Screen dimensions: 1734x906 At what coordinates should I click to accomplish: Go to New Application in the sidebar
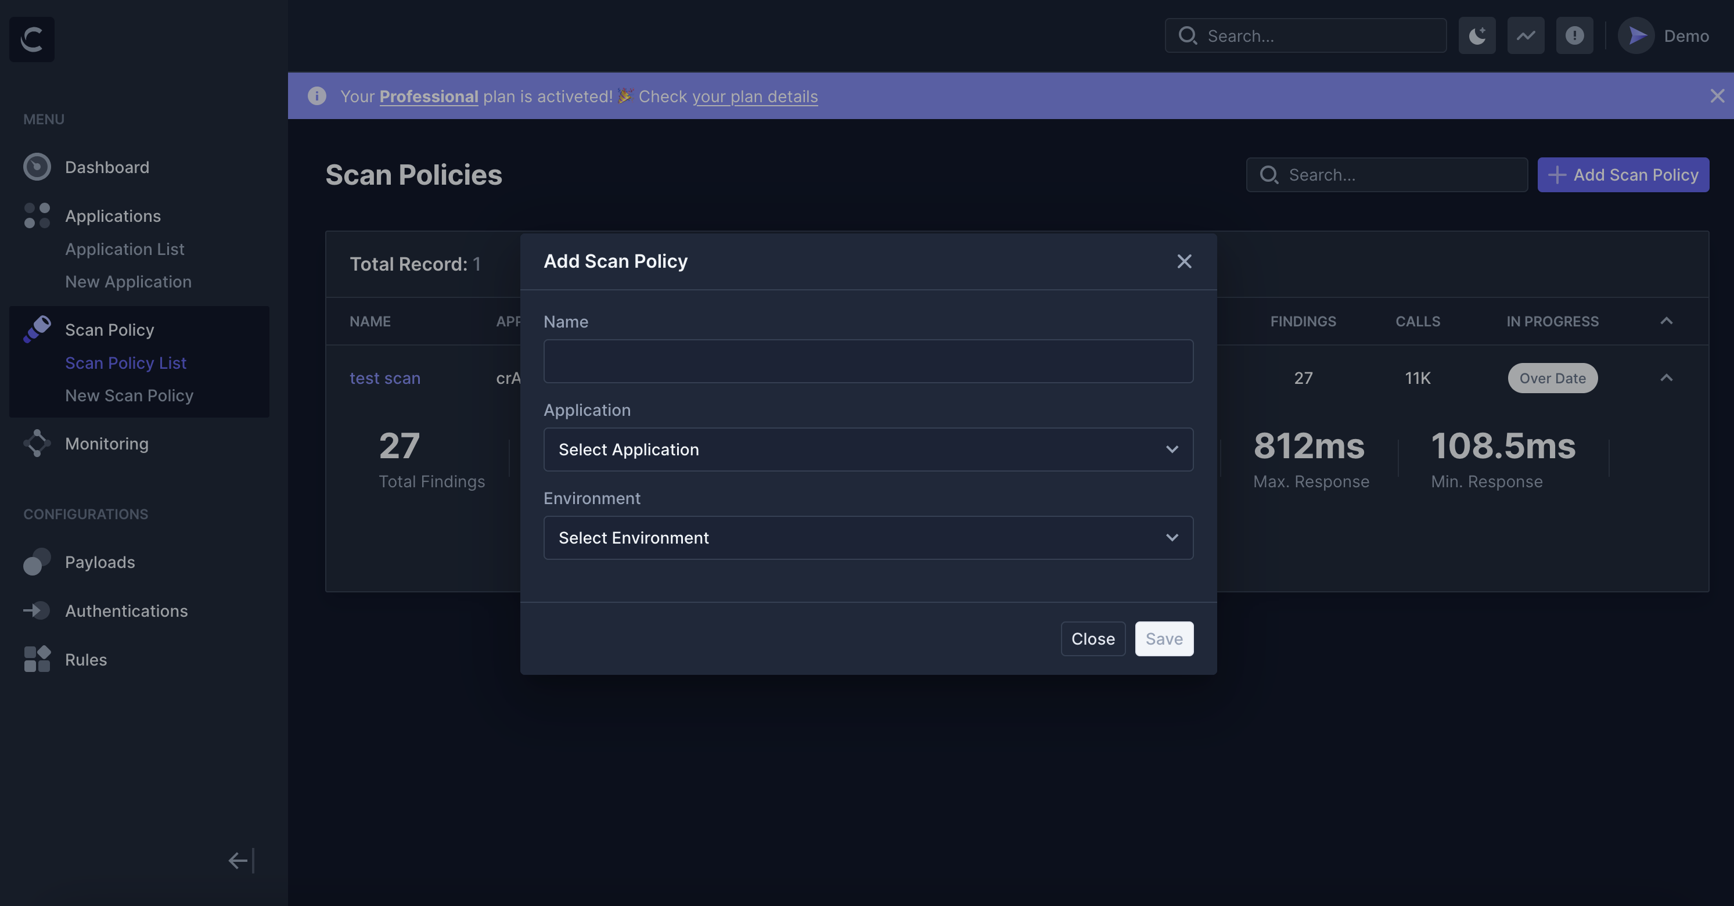(128, 281)
